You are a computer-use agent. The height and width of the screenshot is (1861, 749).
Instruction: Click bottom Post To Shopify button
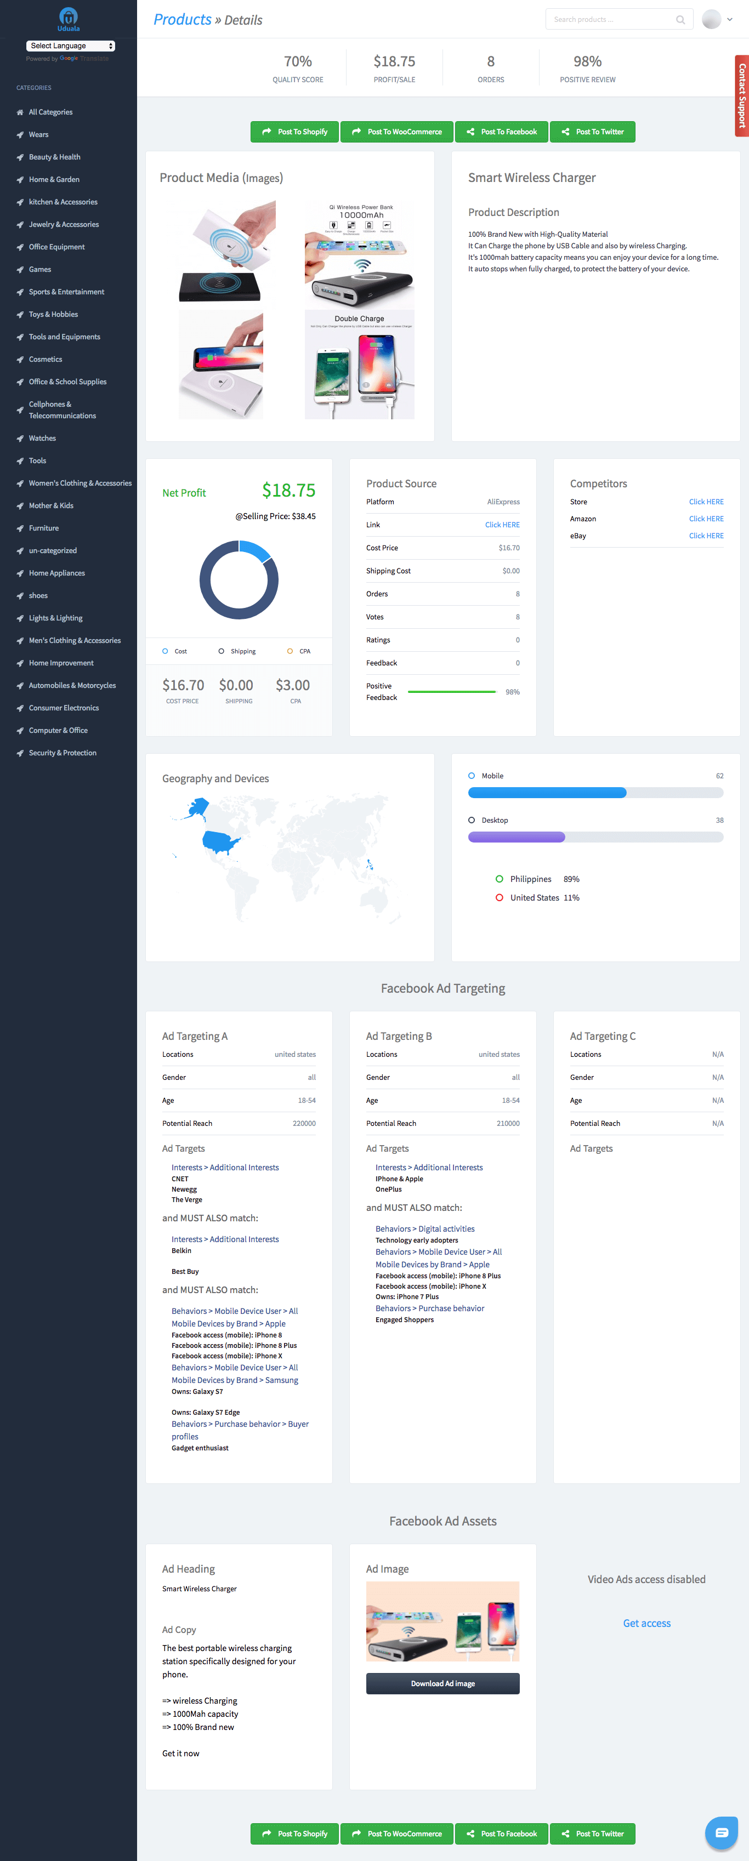tap(294, 1834)
